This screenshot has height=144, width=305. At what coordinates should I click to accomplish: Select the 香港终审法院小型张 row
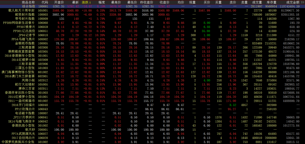pyautogui.click(x=152, y=93)
